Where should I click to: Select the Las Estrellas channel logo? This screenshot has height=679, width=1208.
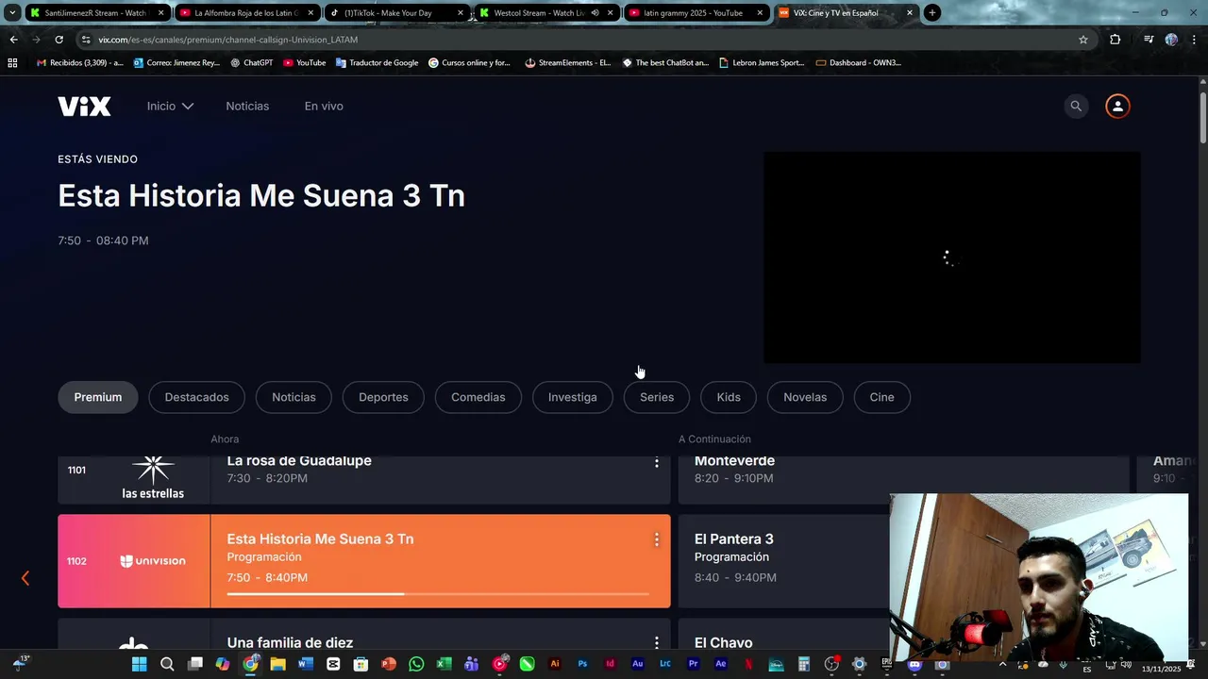pyautogui.click(x=153, y=477)
